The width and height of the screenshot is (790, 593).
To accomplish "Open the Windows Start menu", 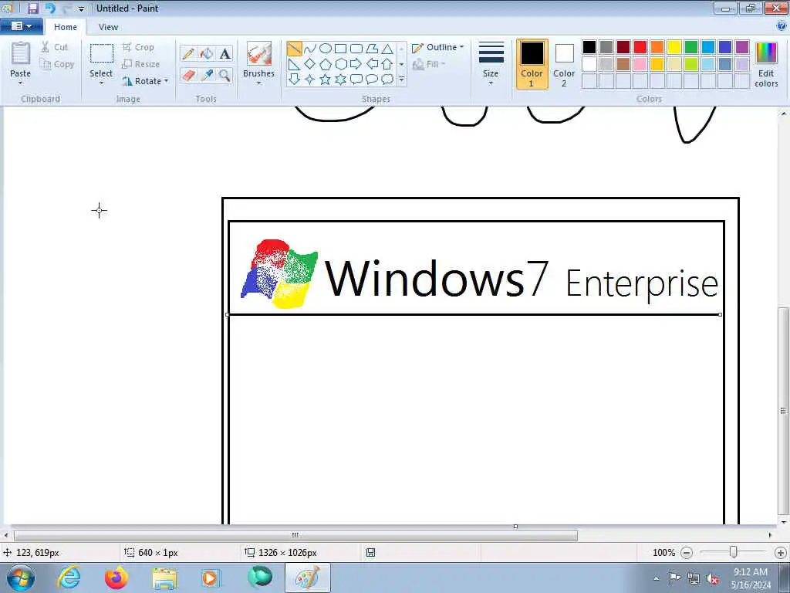I will 21,578.
